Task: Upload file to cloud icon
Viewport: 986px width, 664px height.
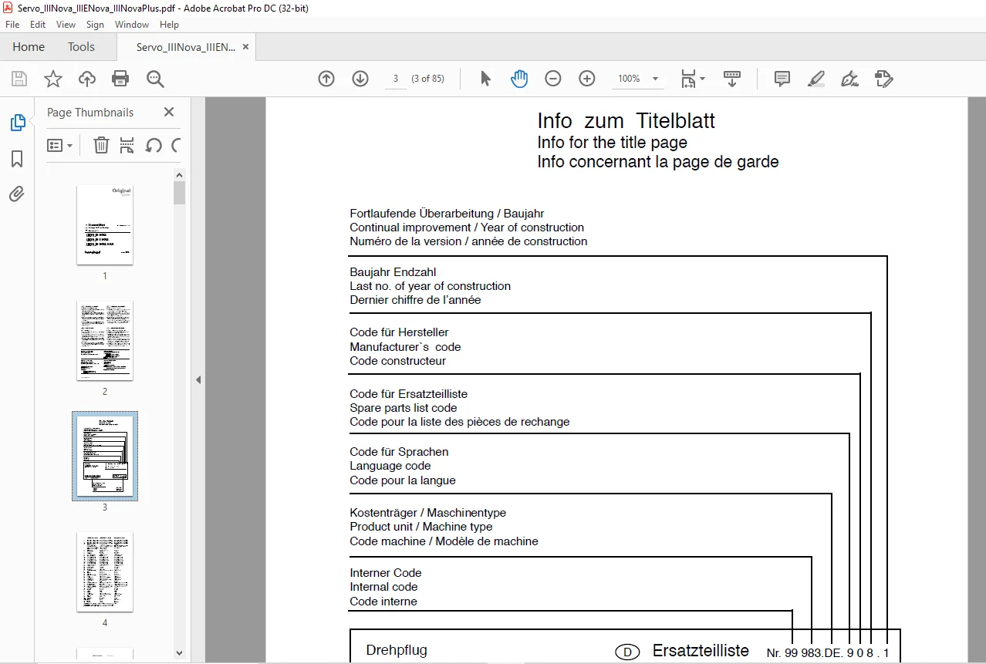Action: click(87, 79)
